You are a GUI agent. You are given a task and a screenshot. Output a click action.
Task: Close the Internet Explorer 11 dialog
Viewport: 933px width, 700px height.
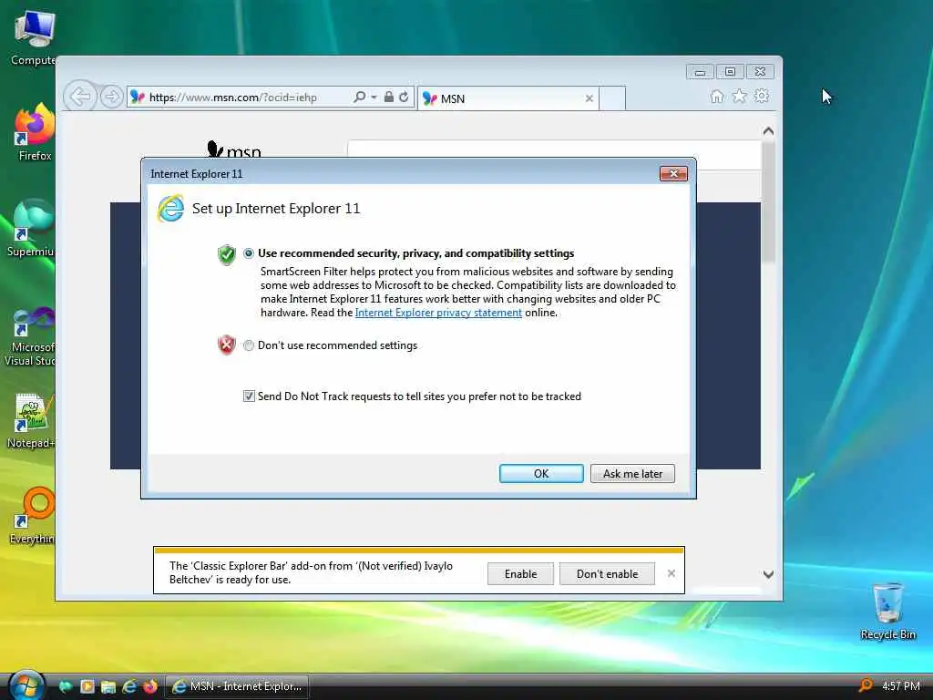pos(673,174)
